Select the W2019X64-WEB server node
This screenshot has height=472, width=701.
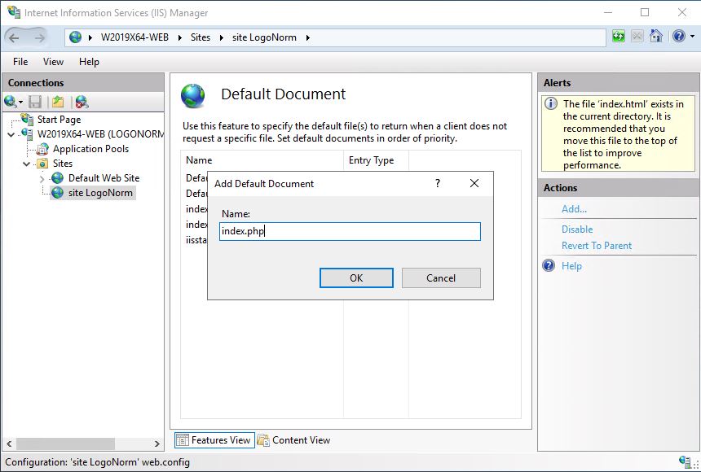[100, 134]
